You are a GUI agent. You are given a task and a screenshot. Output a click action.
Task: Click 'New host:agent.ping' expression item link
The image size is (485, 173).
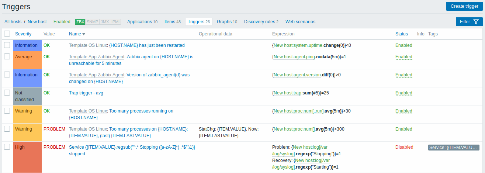pos(294,57)
